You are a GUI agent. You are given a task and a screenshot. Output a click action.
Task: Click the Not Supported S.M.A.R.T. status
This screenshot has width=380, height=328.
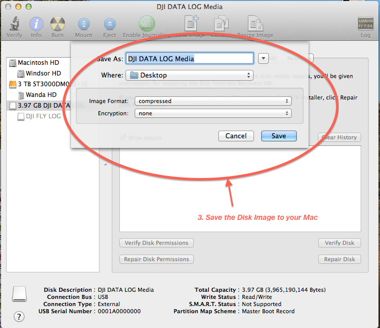pyautogui.click(x=262, y=304)
